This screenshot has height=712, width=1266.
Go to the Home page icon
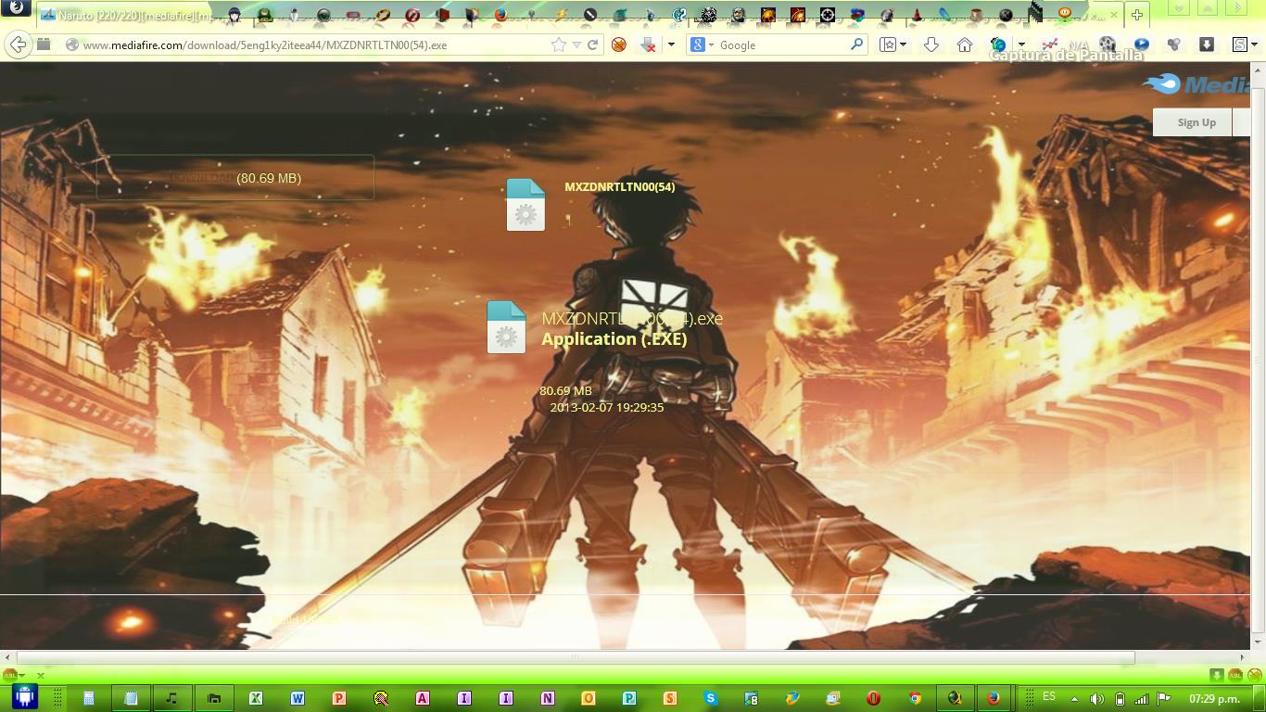coord(965,44)
